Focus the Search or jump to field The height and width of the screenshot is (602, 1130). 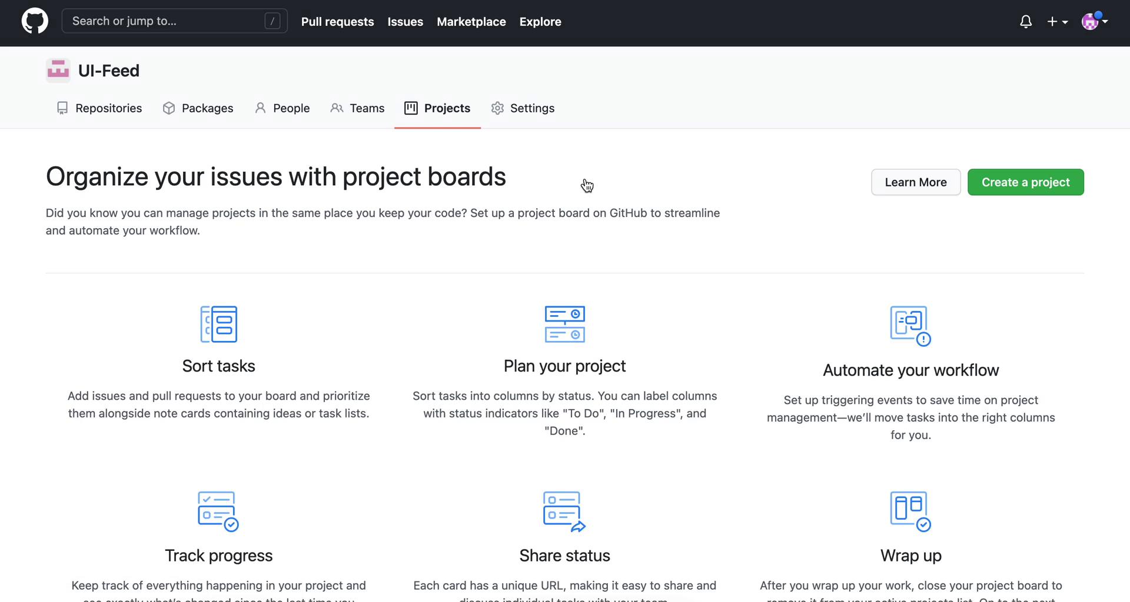click(x=175, y=21)
